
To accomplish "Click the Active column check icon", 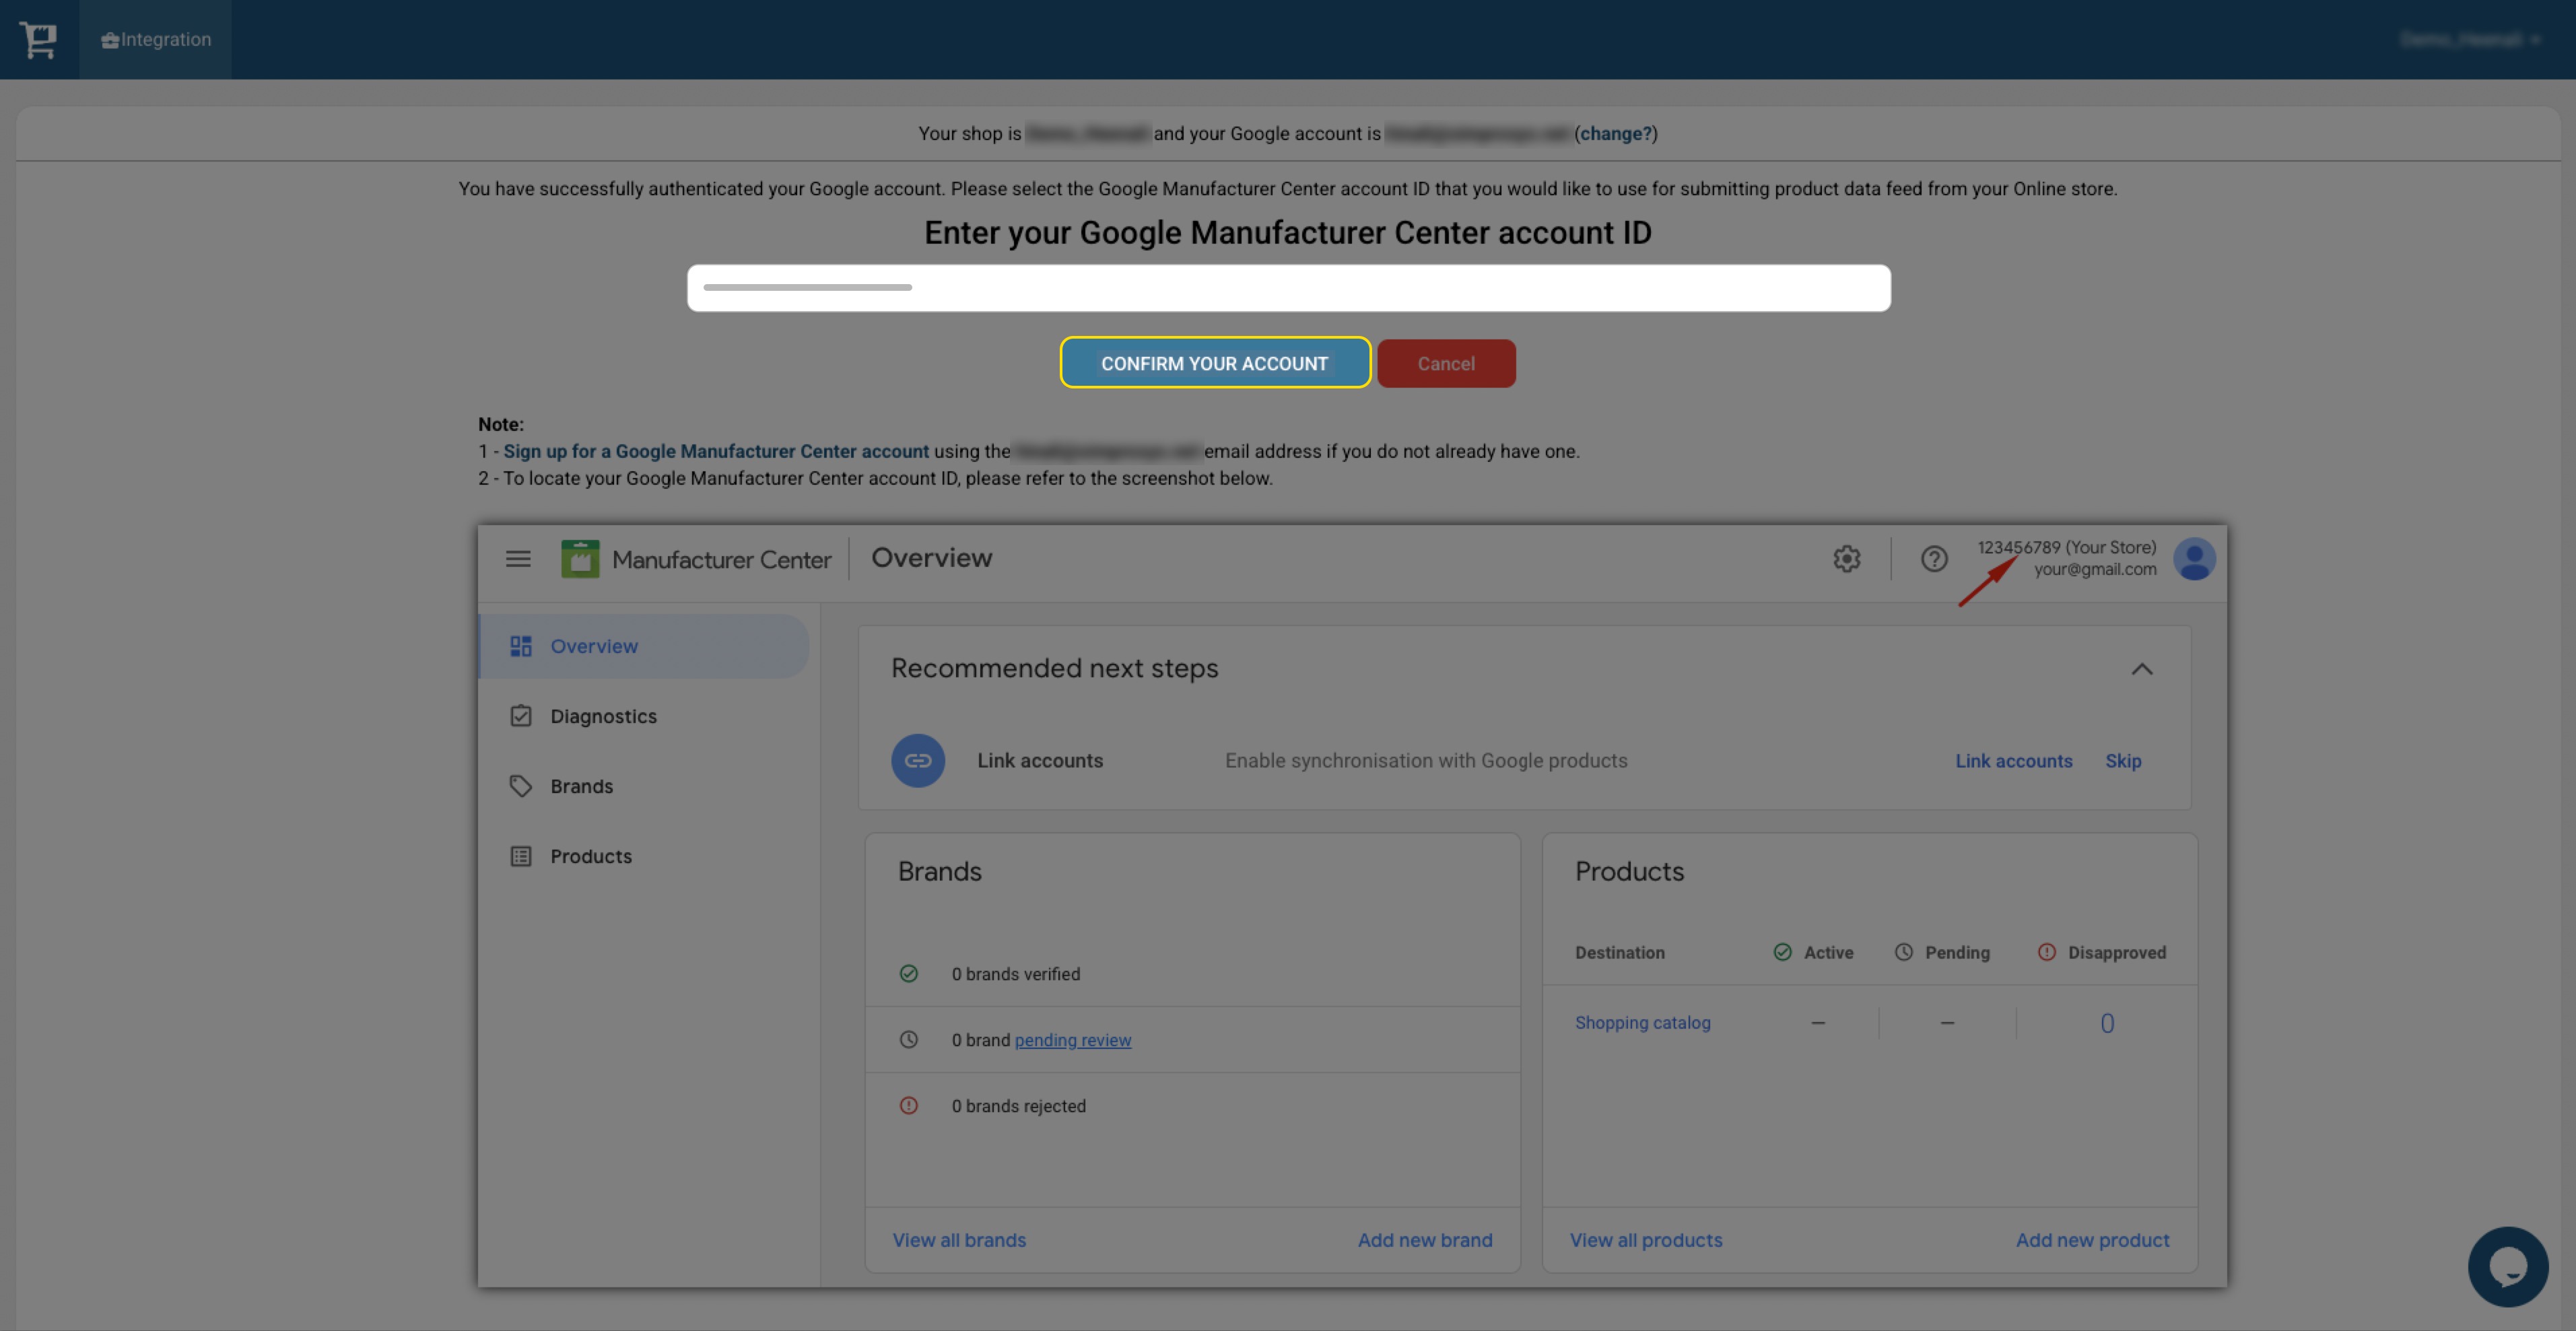I will pyautogui.click(x=1782, y=952).
